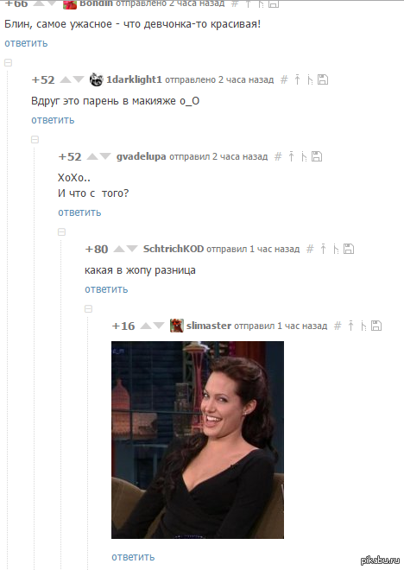Downvote the slimaster comment
This screenshot has height=570, width=404.
[x=159, y=326]
